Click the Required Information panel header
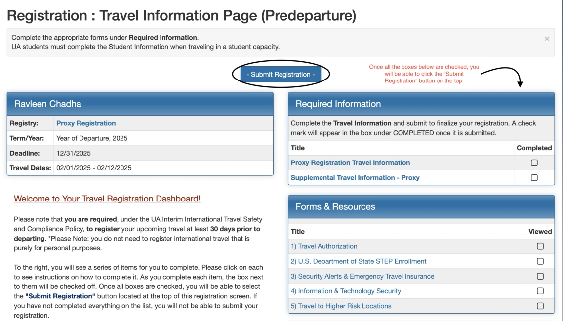This screenshot has width=563, height=321. [x=421, y=104]
